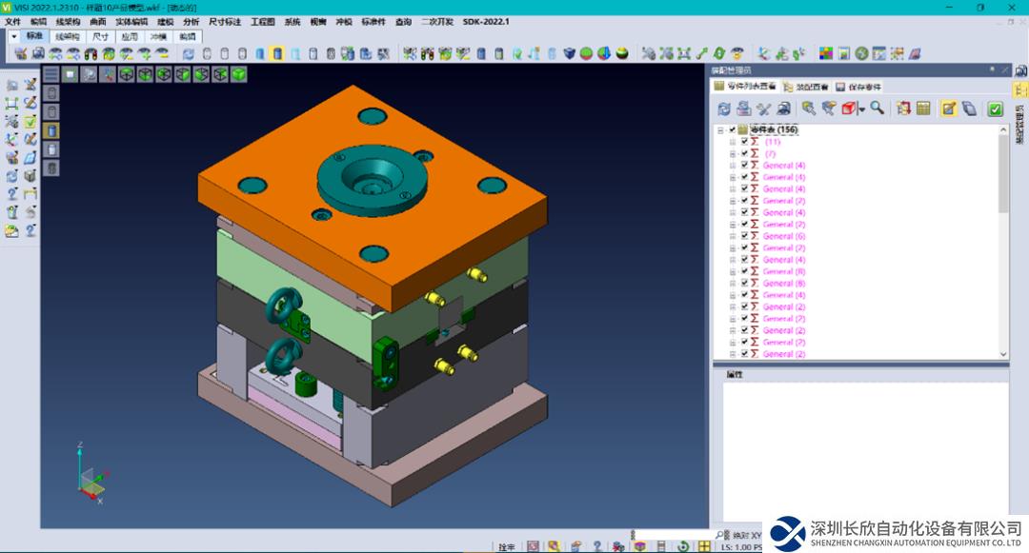The height and width of the screenshot is (553, 1029).
Task: Click the down arrow of parts list scrollbar
Action: tap(1002, 353)
